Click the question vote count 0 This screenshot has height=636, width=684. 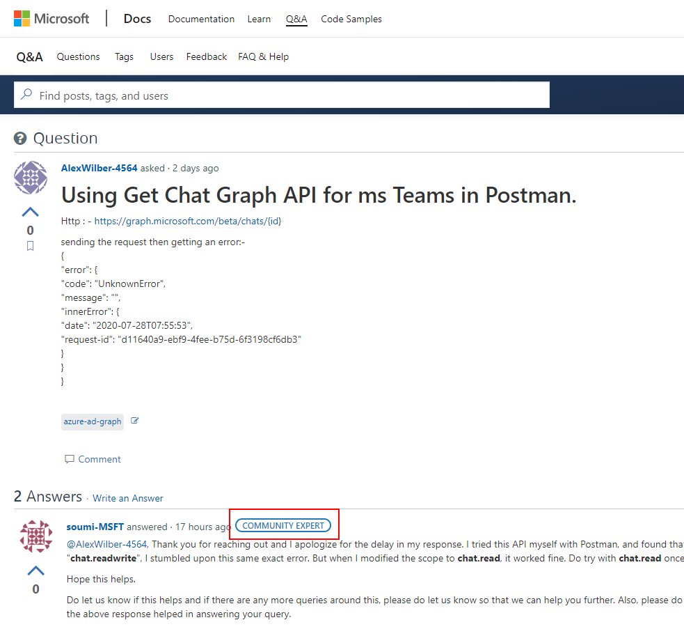tap(30, 230)
